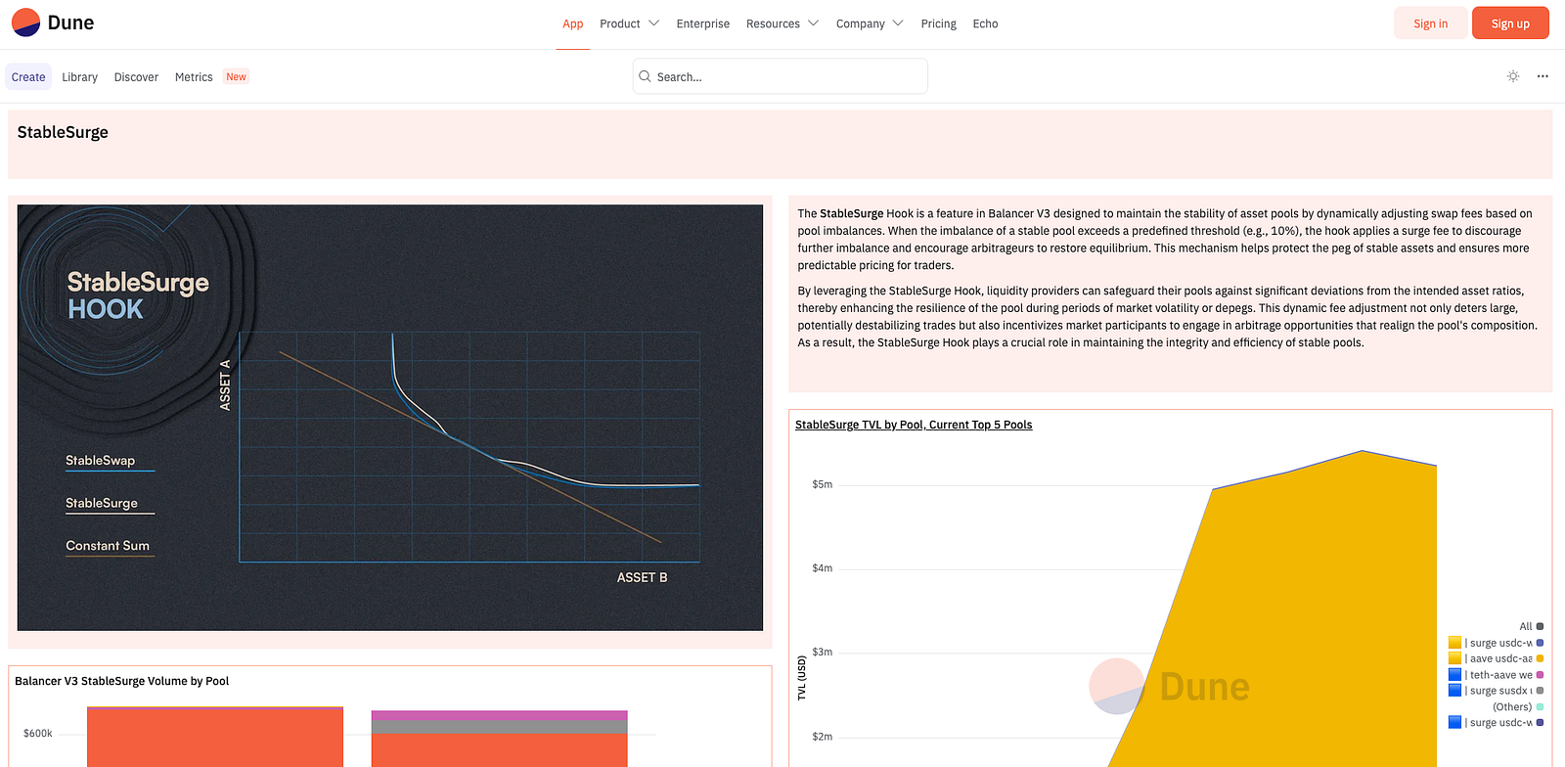Click the Sign up button
Viewport: 1565px width, 767px height.
pyautogui.click(x=1510, y=23)
